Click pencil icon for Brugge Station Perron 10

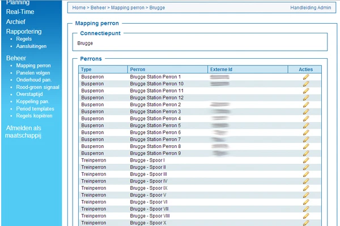(x=306, y=84)
